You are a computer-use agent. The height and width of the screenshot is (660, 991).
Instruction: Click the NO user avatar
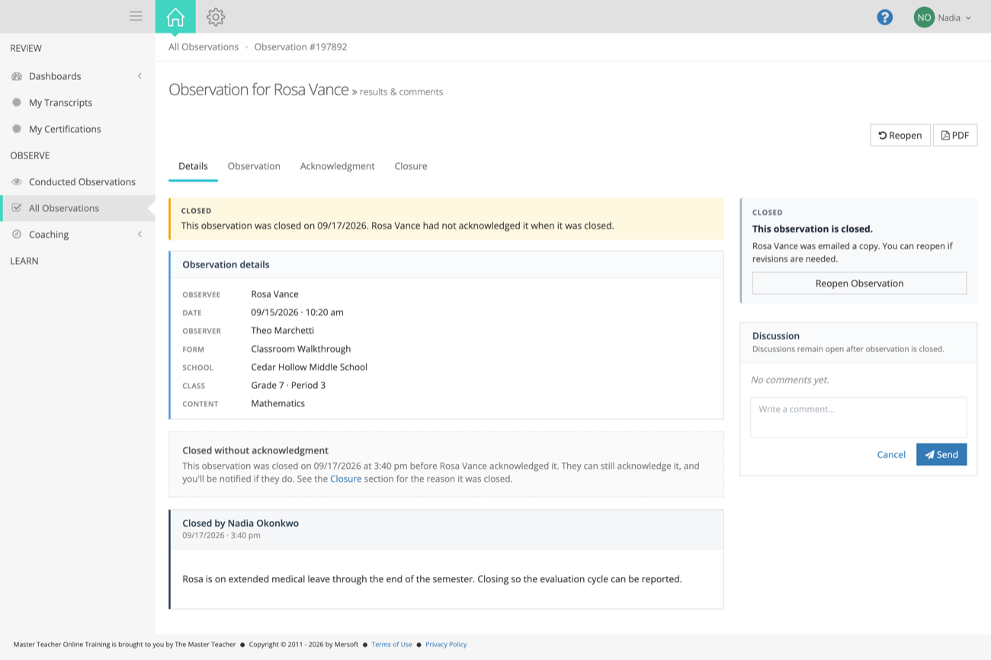click(924, 18)
